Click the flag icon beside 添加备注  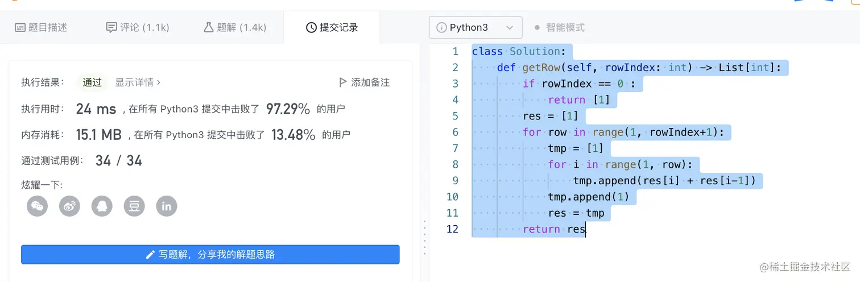[342, 82]
